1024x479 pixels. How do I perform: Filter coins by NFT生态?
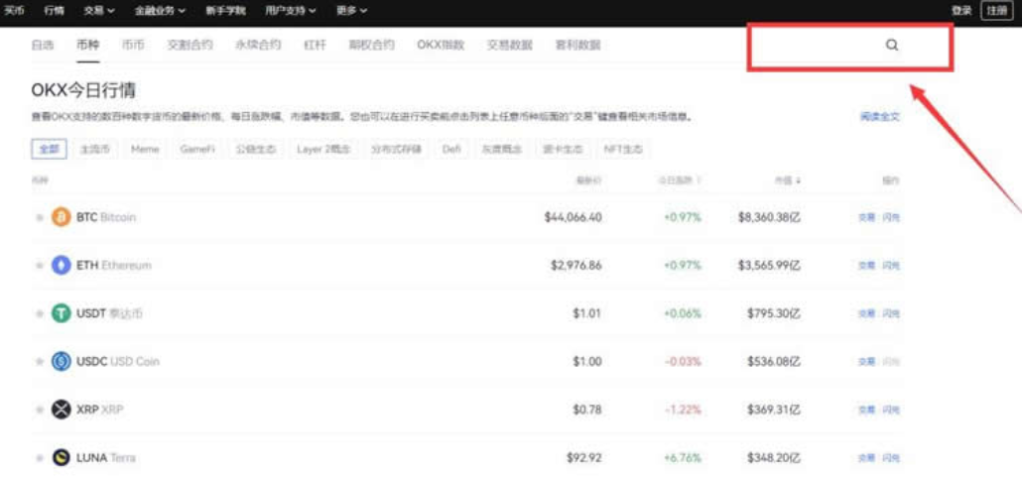[x=622, y=150]
